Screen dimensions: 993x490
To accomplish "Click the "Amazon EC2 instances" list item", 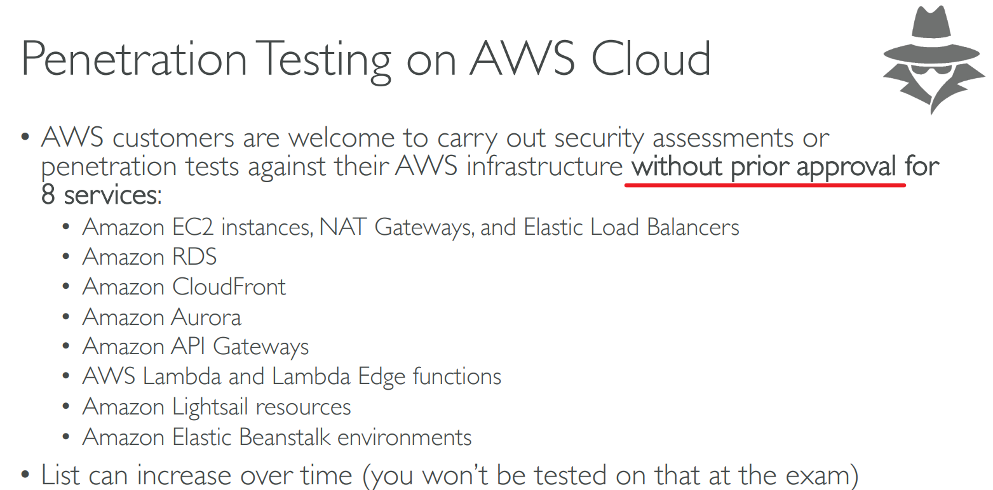I will (196, 227).
